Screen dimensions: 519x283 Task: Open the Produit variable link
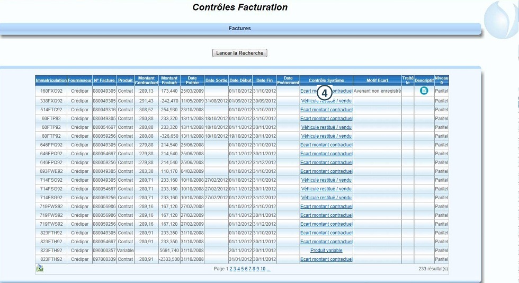(326, 251)
